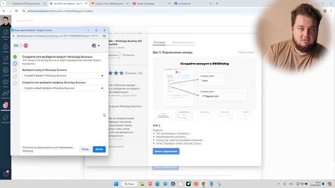This screenshot has height=188, width=335.
Task: Click the completed green step indicator
Action: (15, 57)
